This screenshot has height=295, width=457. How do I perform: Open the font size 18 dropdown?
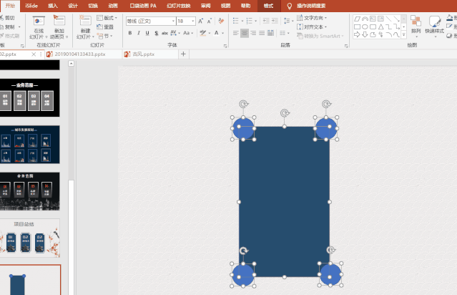(192, 21)
